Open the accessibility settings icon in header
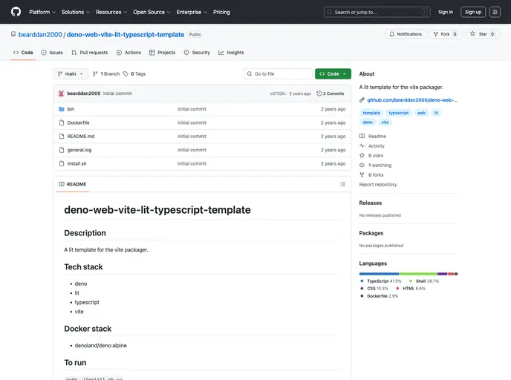This screenshot has width=511, height=380. coord(495,12)
